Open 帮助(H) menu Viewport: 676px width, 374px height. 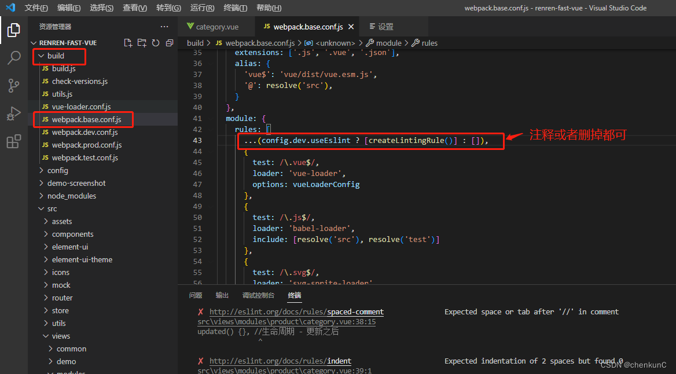pos(269,8)
